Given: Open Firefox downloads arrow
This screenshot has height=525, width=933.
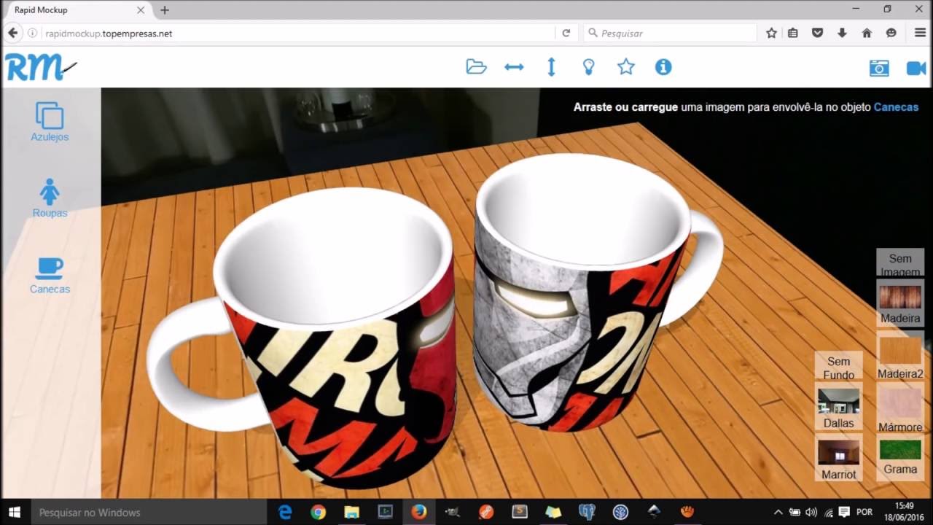Looking at the screenshot, I should coord(842,34).
